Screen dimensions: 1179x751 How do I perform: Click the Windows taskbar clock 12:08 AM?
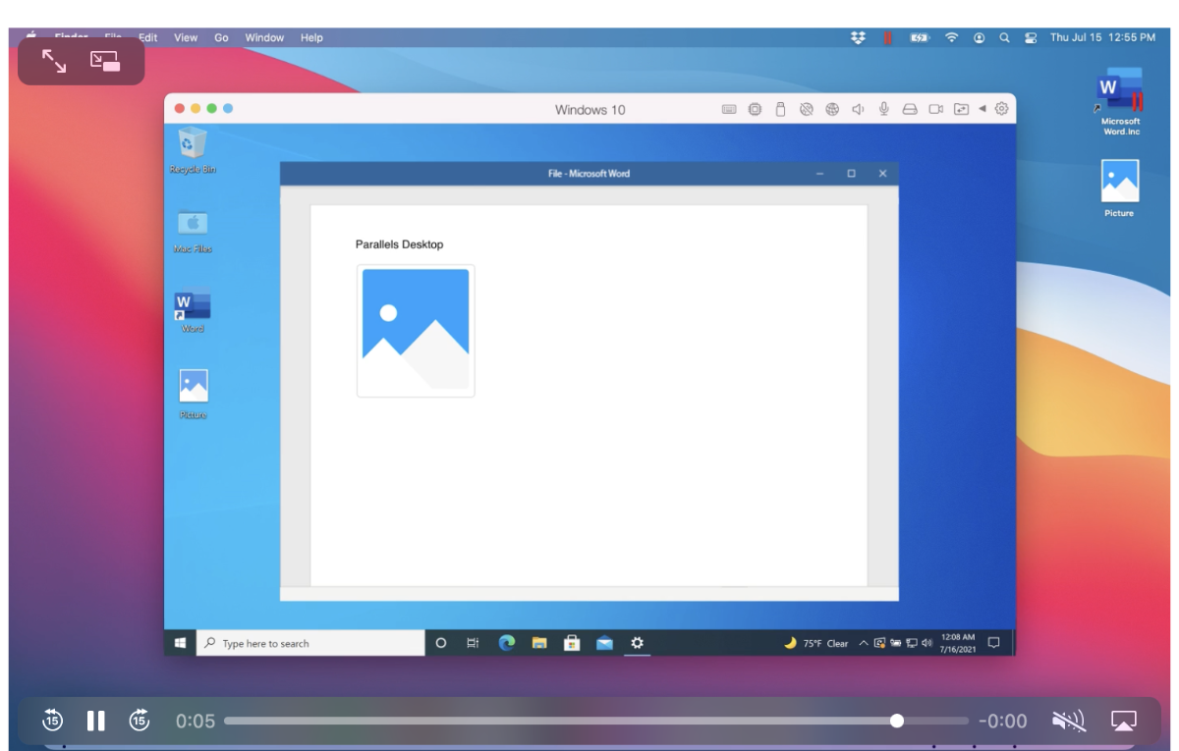click(x=958, y=643)
